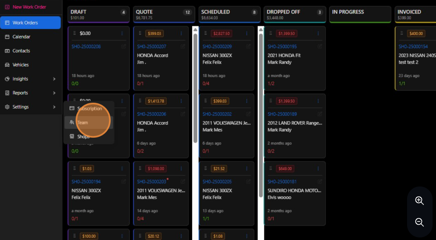The width and height of the screenshot is (436, 240).
Task: Open the Vehicles sidebar item
Action: point(30,65)
